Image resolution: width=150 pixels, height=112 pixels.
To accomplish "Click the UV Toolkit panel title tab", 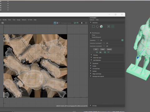I will coord(93,18).
